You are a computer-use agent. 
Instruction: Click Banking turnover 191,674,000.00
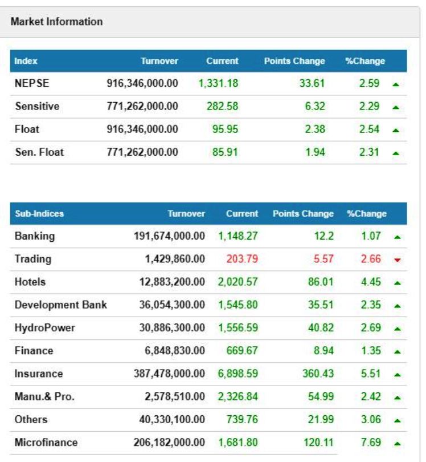tap(170, 236)
